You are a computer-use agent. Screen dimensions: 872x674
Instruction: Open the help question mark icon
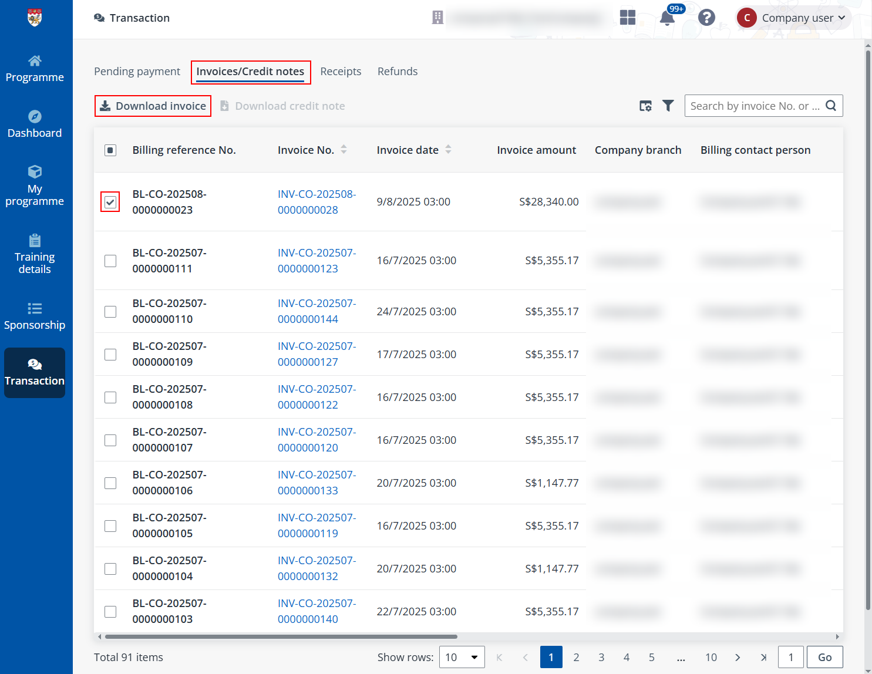[x=706, y=18]
